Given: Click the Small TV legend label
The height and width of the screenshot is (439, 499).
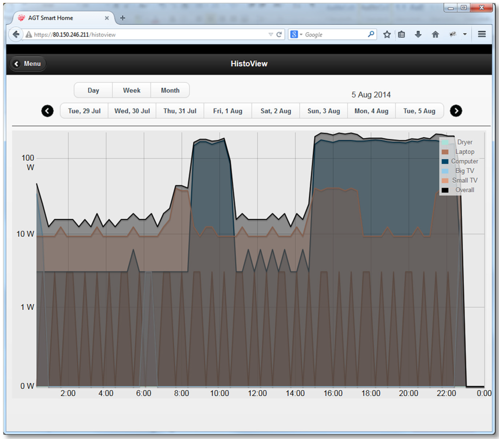Looking at the screenshot, I should pyautogui.click(x=464, y=180).
